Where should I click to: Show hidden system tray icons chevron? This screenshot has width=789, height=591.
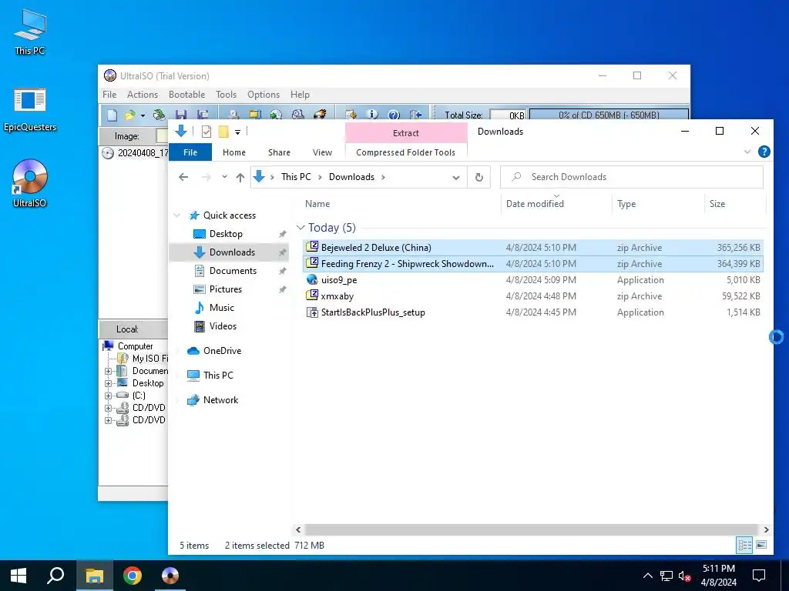click(647, 576)
